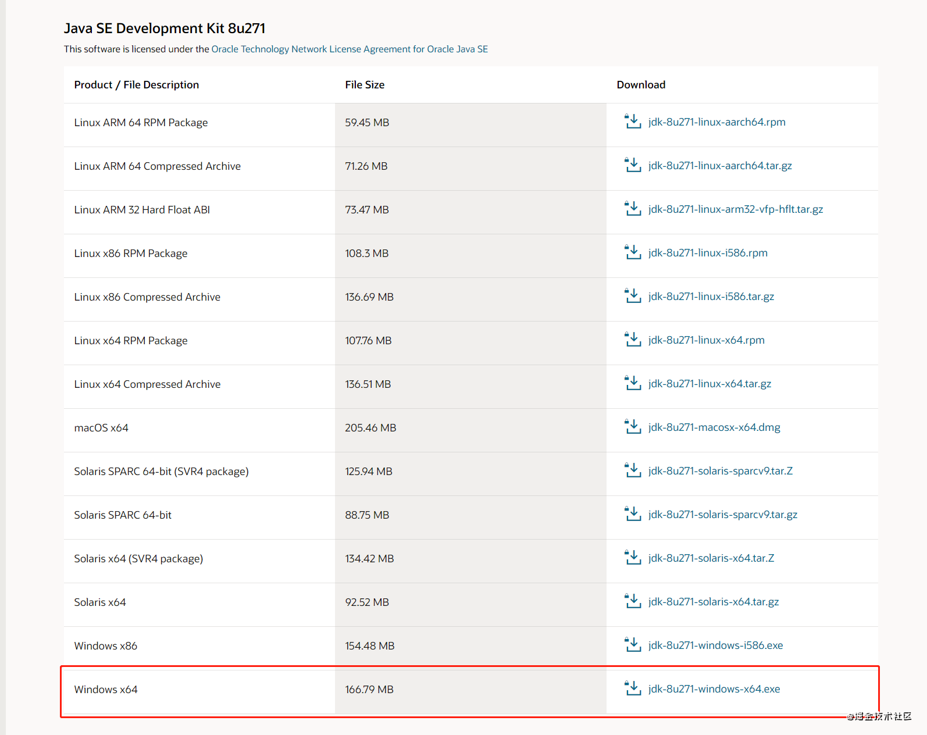Click the jdk-8u271-linux-arm32-vfp-hflt.tar.gz link
The height and width of the screenshot is (735, 927).
(736, 209)
